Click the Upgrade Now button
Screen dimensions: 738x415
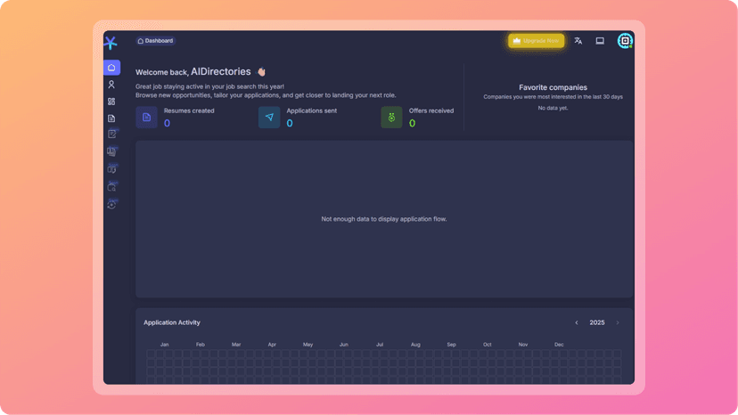pyautogui.click(x=536, y=41)
